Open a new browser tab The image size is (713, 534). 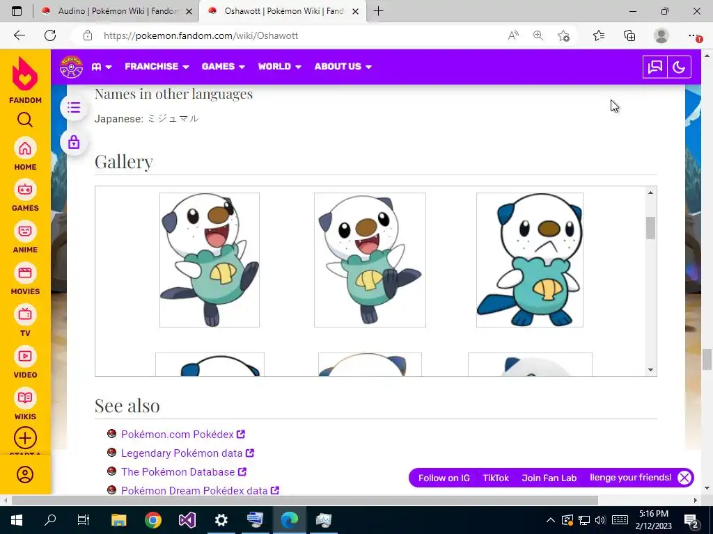(378, 11)
